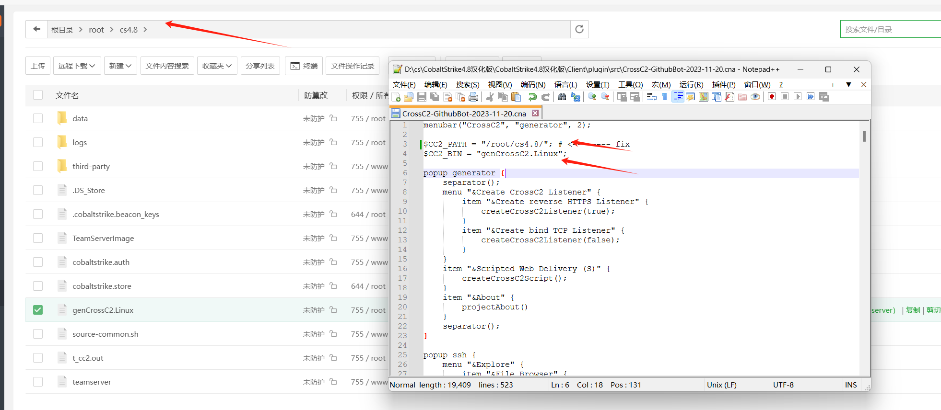Select the TeamServerImage file checkbox
Image resolution: width=941 pixels, height=410 pixels.
click(38, 238)
